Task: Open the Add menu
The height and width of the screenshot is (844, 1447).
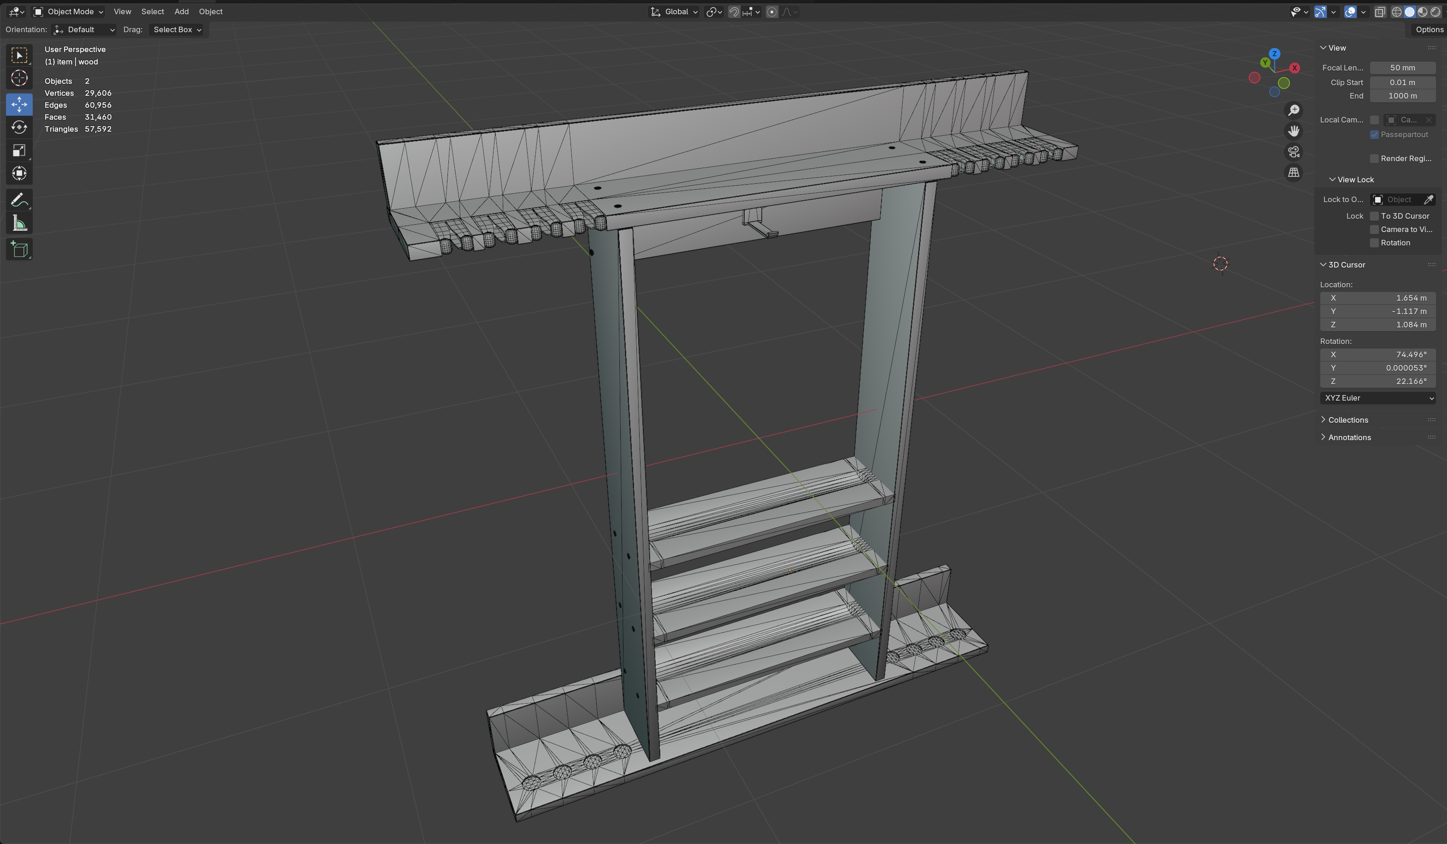Action: point(182,12)
